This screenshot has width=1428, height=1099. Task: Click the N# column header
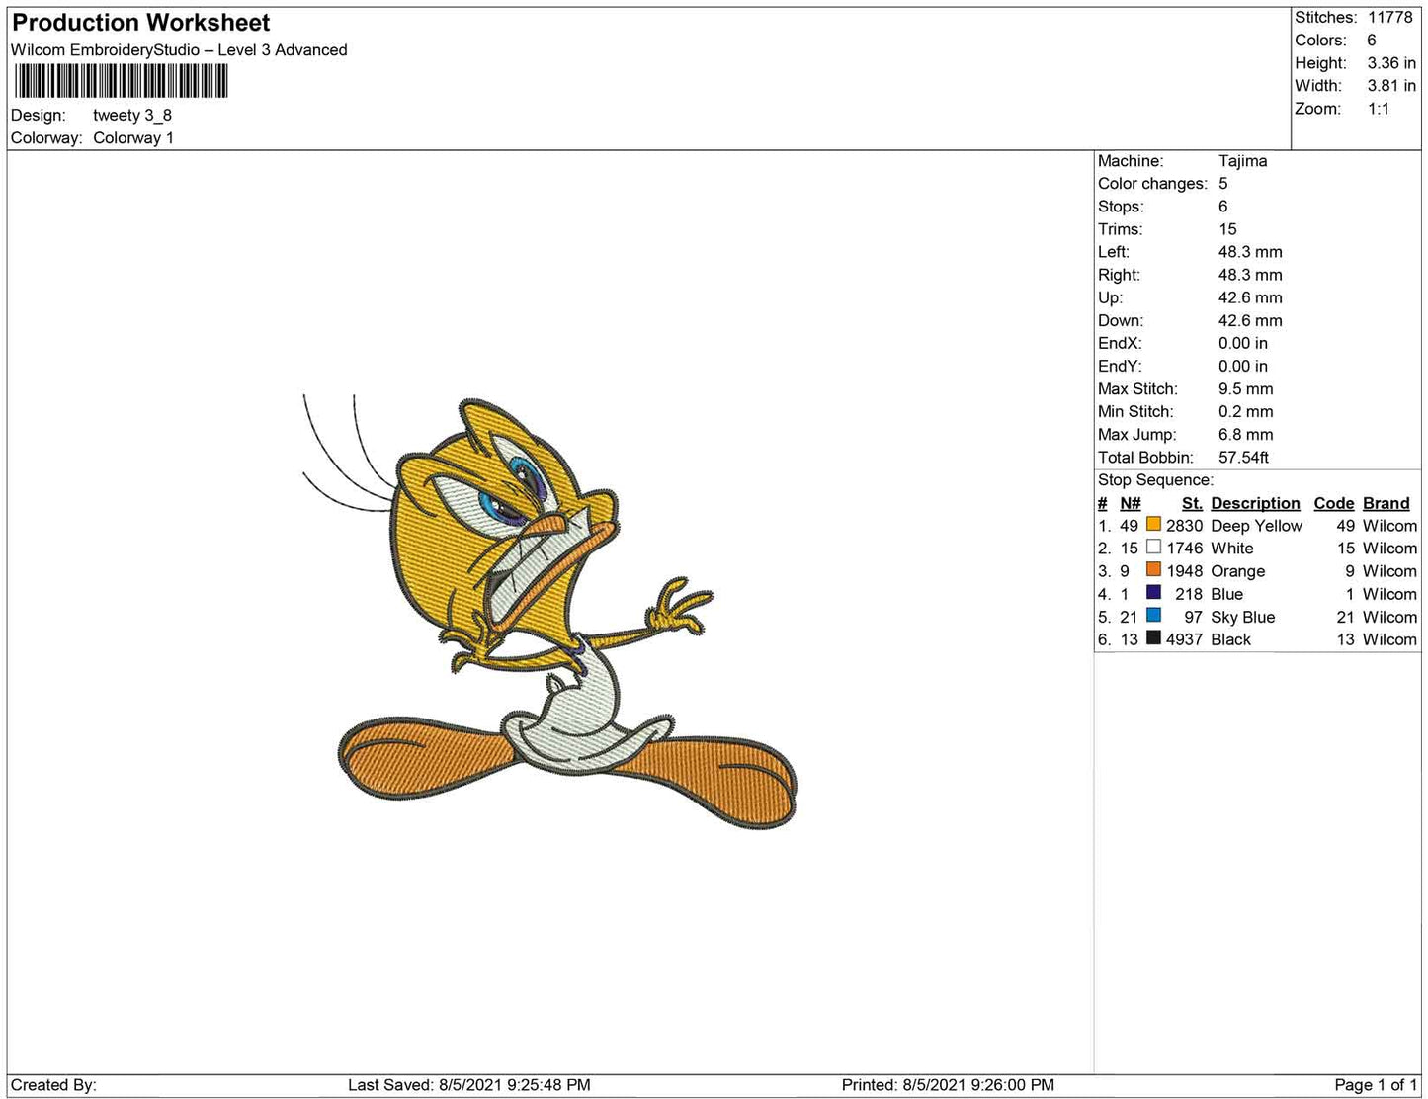tap(1130, 503)
